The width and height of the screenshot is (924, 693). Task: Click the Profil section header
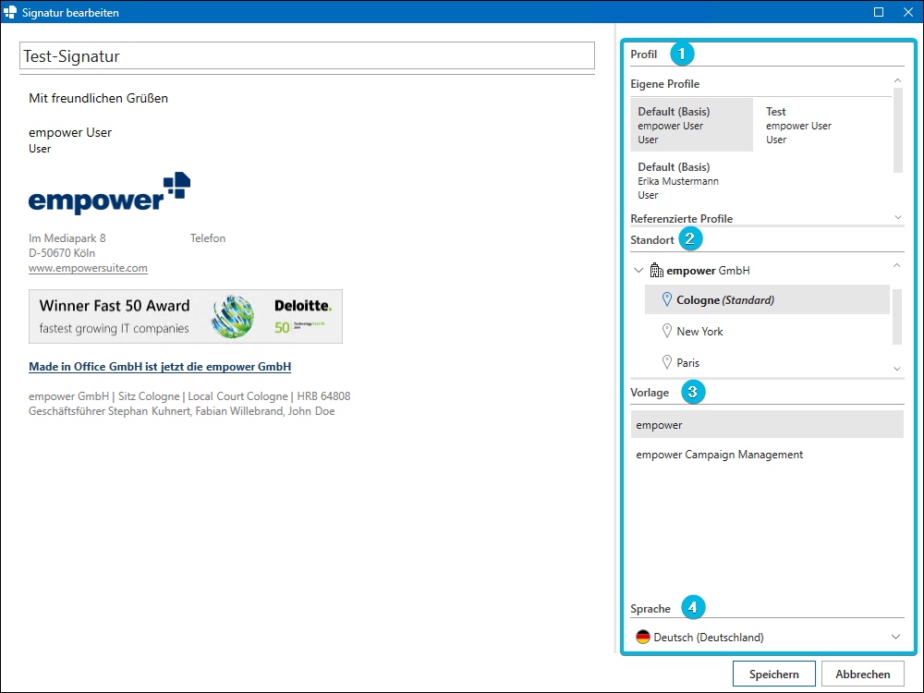tap(643, 55)
